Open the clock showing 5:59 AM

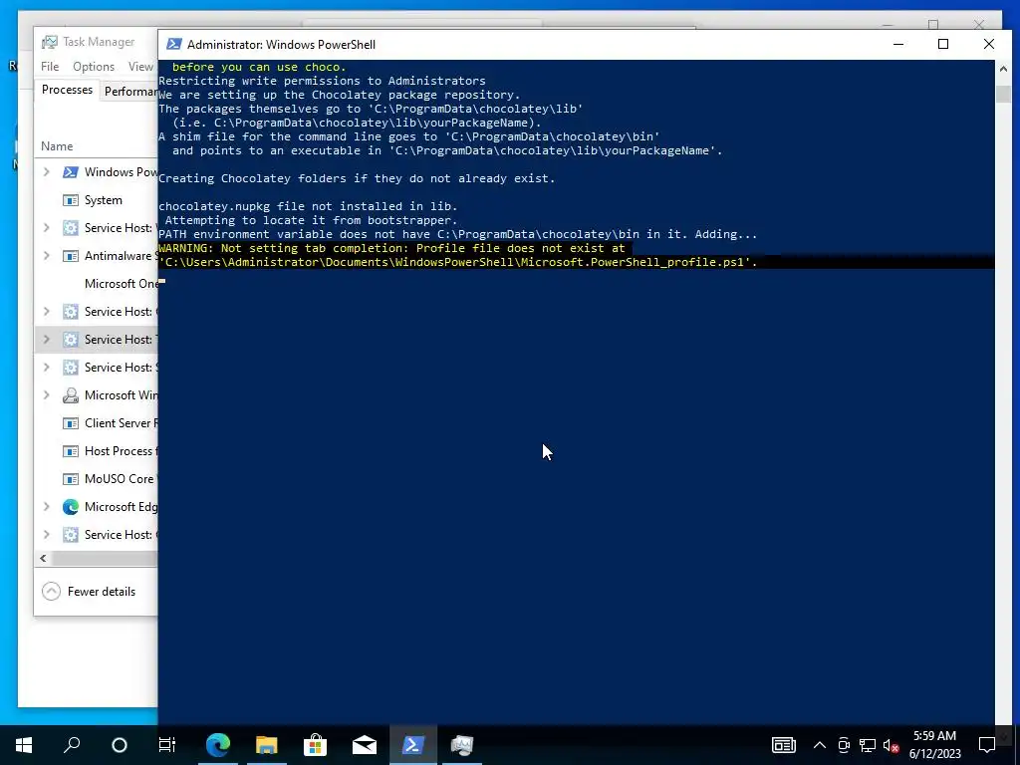click(934, 745)
